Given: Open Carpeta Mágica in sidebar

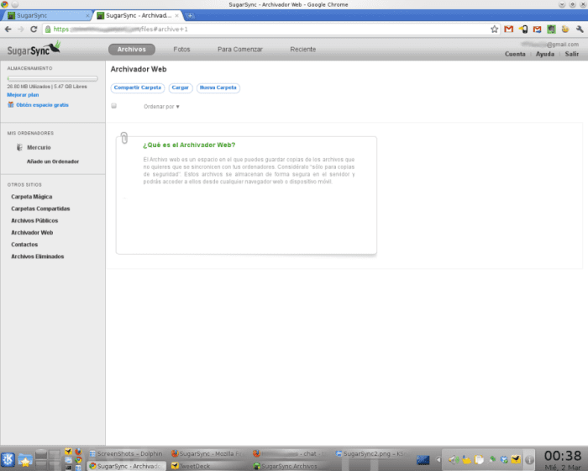Looking at the screenshot, I should point(32,197).
